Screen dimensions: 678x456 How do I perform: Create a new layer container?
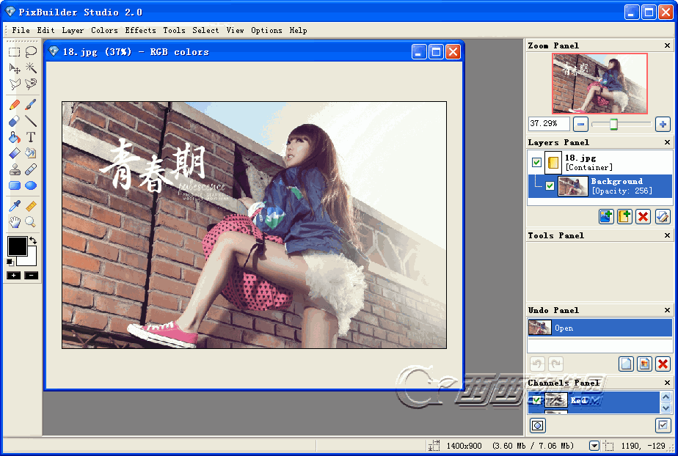pos(624,216)
